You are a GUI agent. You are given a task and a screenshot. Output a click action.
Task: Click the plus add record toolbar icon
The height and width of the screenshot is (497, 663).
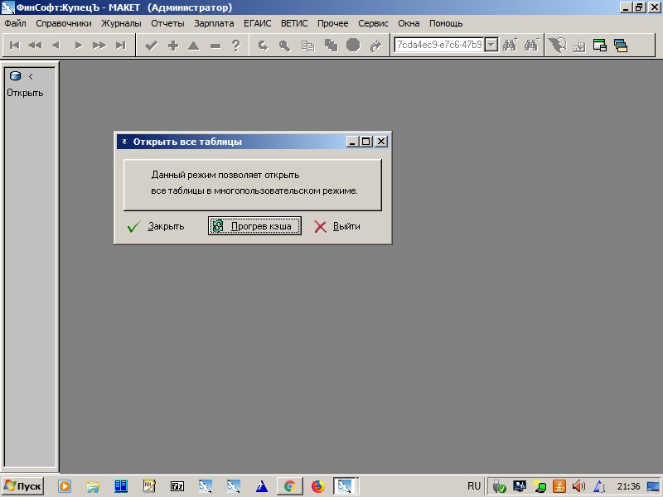pos(173,46)
